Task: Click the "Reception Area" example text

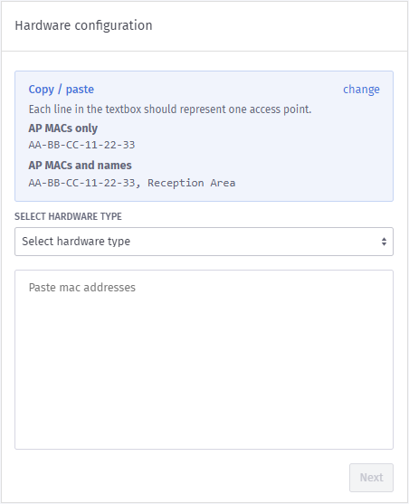Action: click(x=191, y=183)
